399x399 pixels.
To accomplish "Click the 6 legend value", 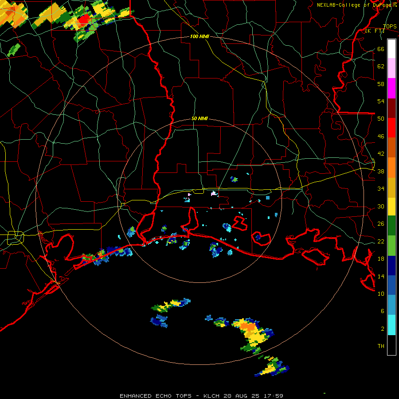I will click(382, 311).
